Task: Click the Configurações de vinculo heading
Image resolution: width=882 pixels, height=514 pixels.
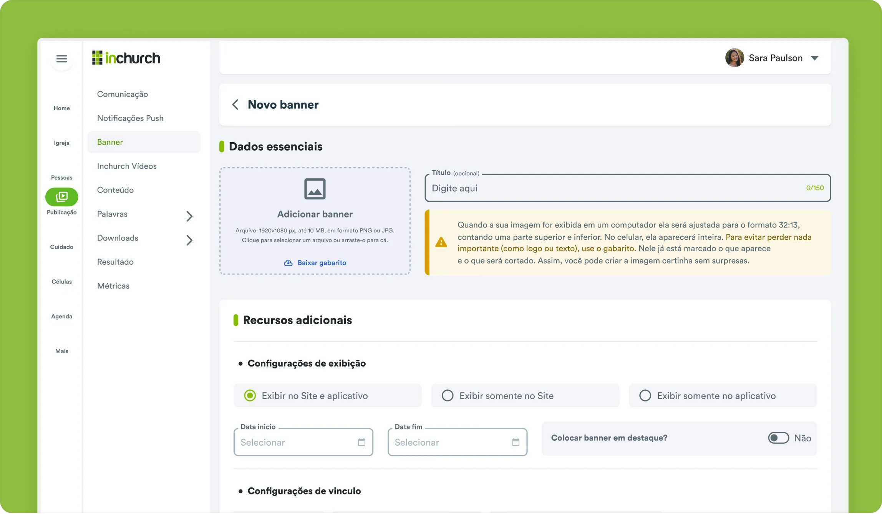Action: click(304, 491)
